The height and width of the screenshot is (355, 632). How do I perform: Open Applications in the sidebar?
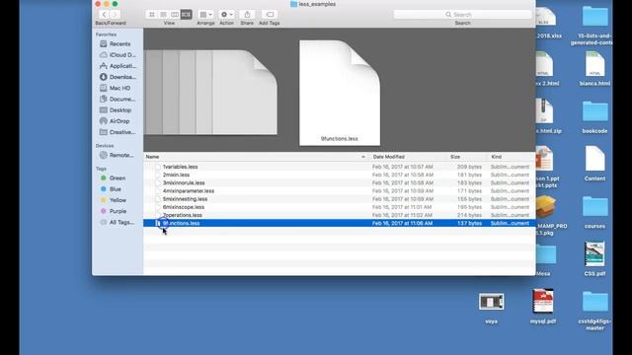[x=118, y=66]
